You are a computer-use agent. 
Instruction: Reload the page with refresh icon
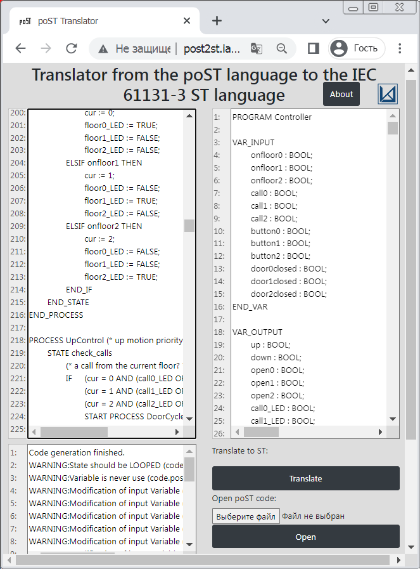[72, 48]
